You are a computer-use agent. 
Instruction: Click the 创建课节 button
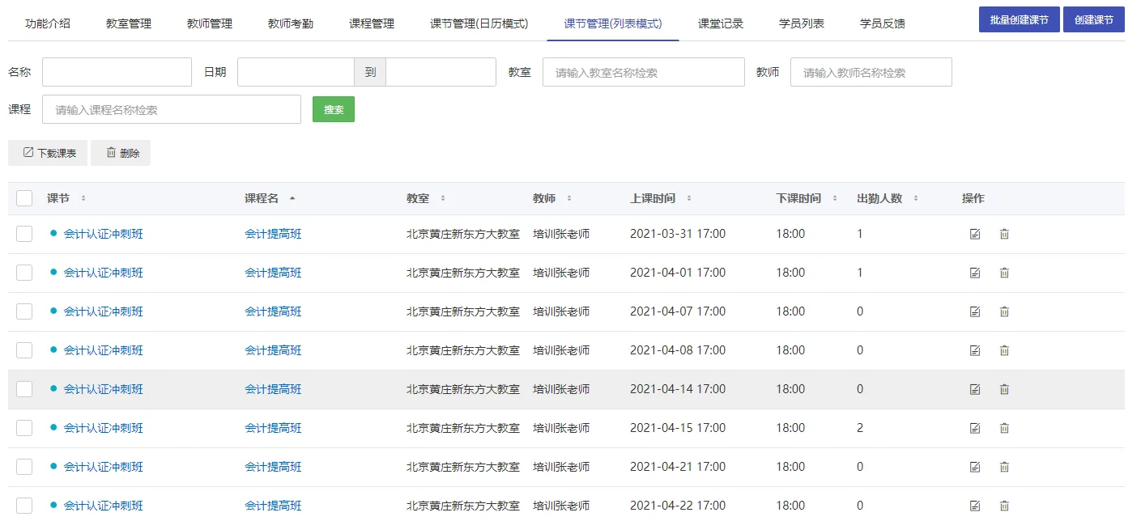click(x=1094, y=20)
